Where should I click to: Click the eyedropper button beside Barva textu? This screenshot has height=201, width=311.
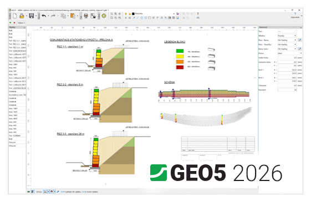point(300,49)
